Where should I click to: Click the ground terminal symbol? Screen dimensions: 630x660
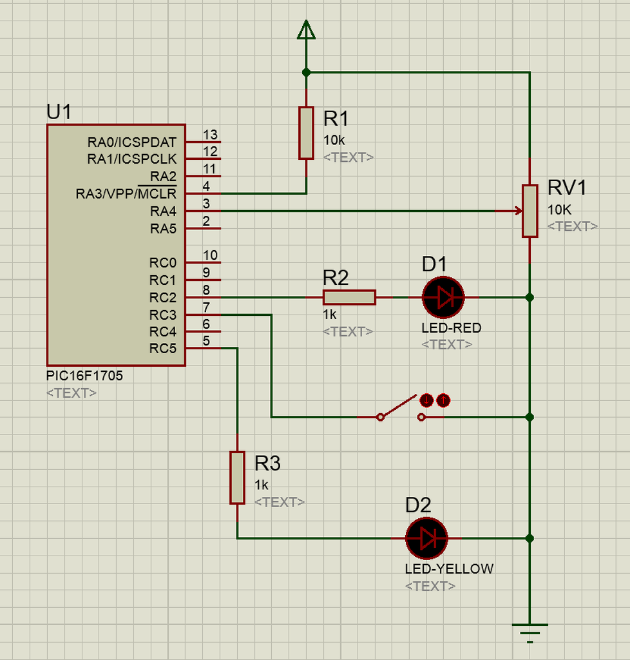point(530,634)
